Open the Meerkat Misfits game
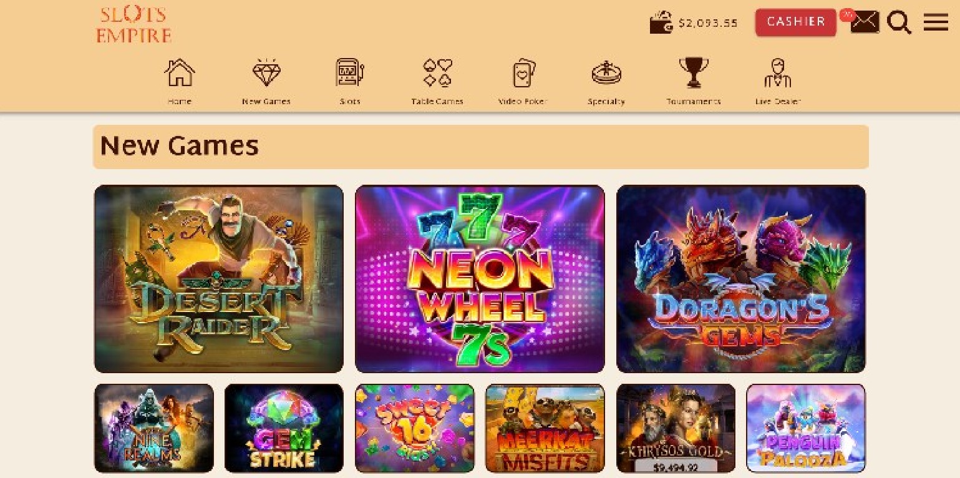This screenshot has height=478, width=960. pos(545,428)
